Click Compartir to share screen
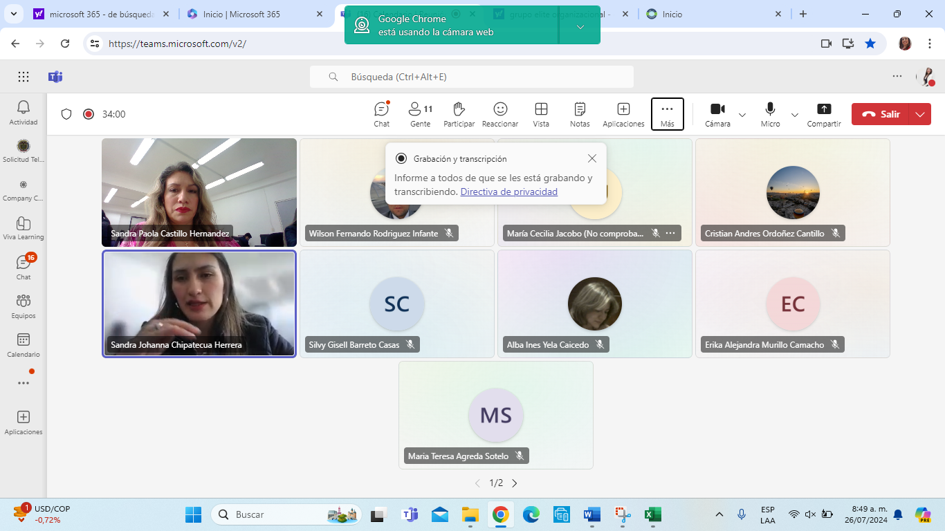This screenshot has width=945, height=531. click(x=824, y=114)
